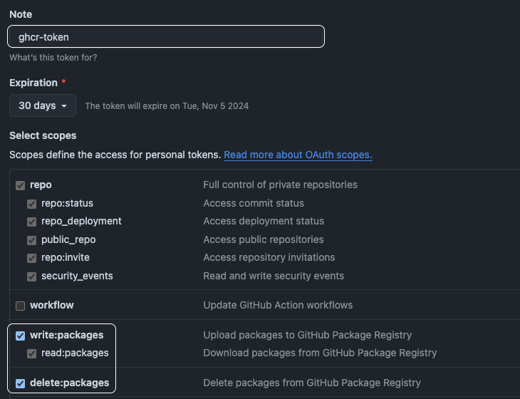Click the Note input field

(166, 36)
